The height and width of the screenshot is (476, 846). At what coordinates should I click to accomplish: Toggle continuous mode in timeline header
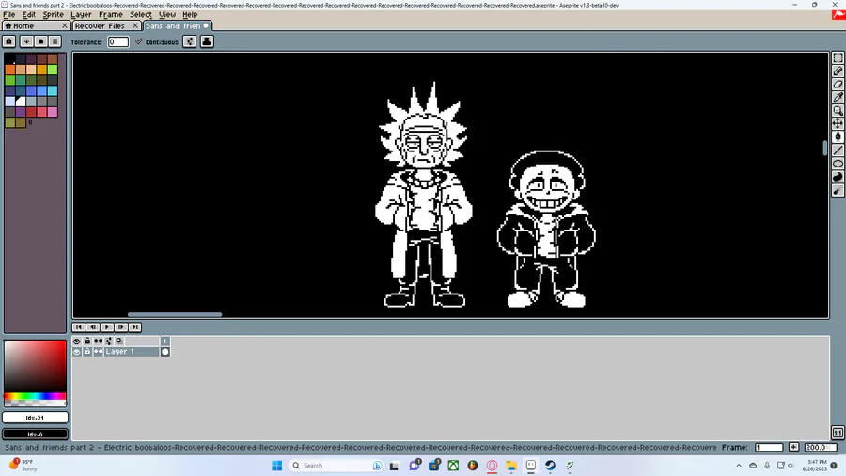coord(98,341)
